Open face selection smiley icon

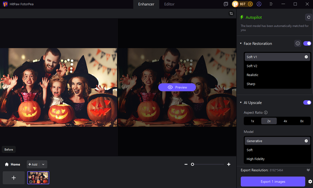(x=297, y=43)
